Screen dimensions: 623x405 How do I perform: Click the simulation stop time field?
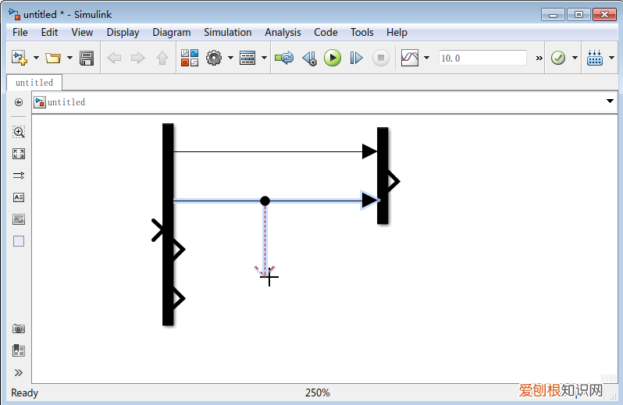coord(482,58)
